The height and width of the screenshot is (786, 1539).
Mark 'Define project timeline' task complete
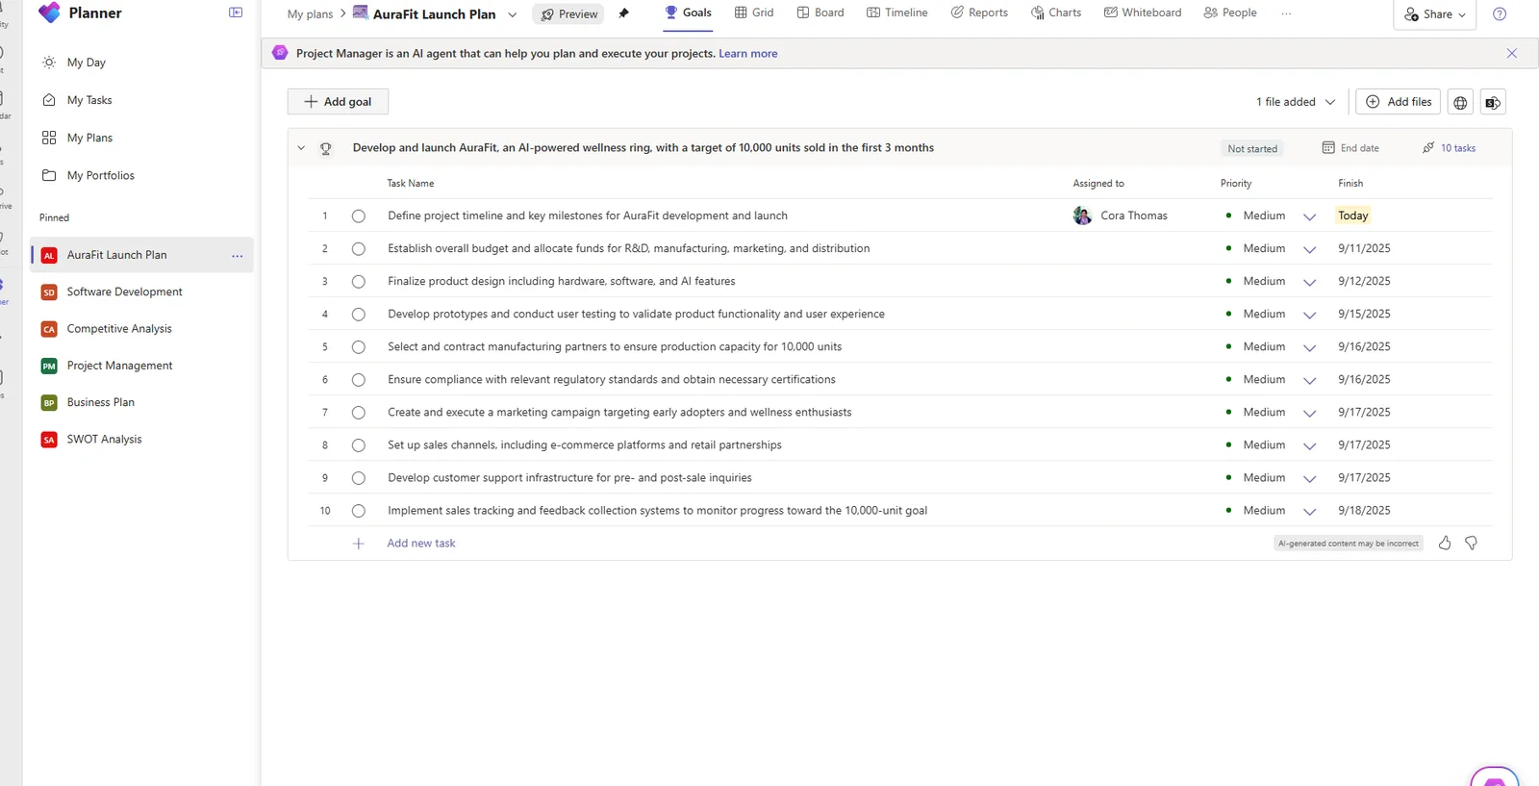359,216
